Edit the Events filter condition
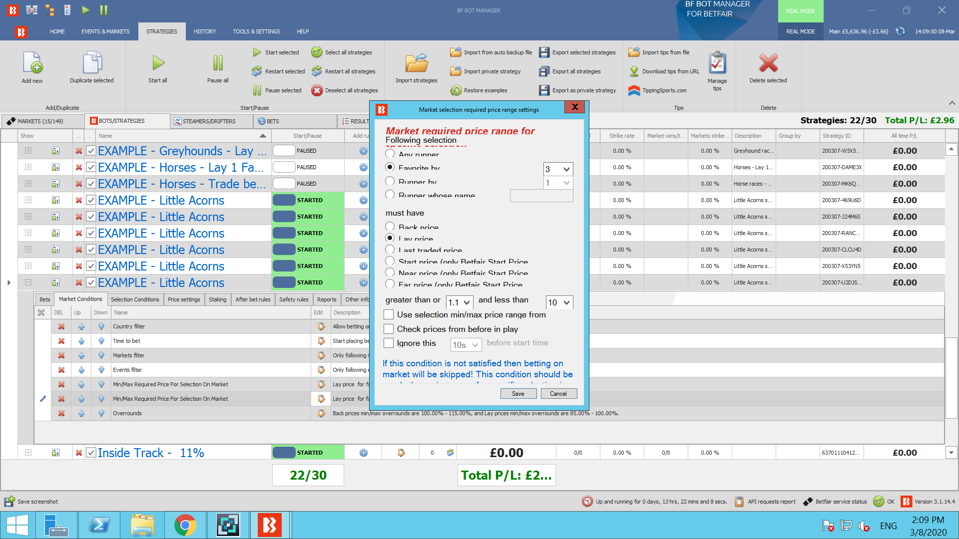The width and height of the screenshot is (959, 539). point(321,370)
